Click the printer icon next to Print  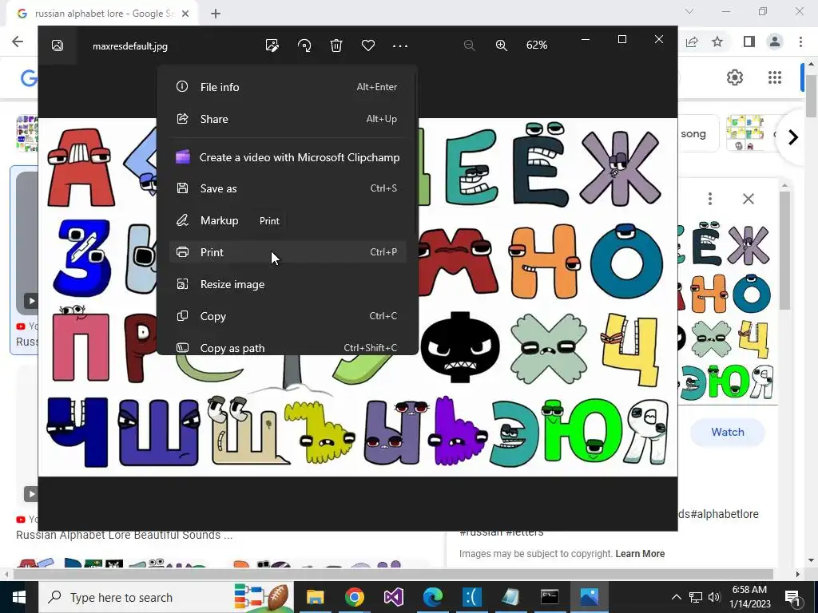tap(182, 252)
